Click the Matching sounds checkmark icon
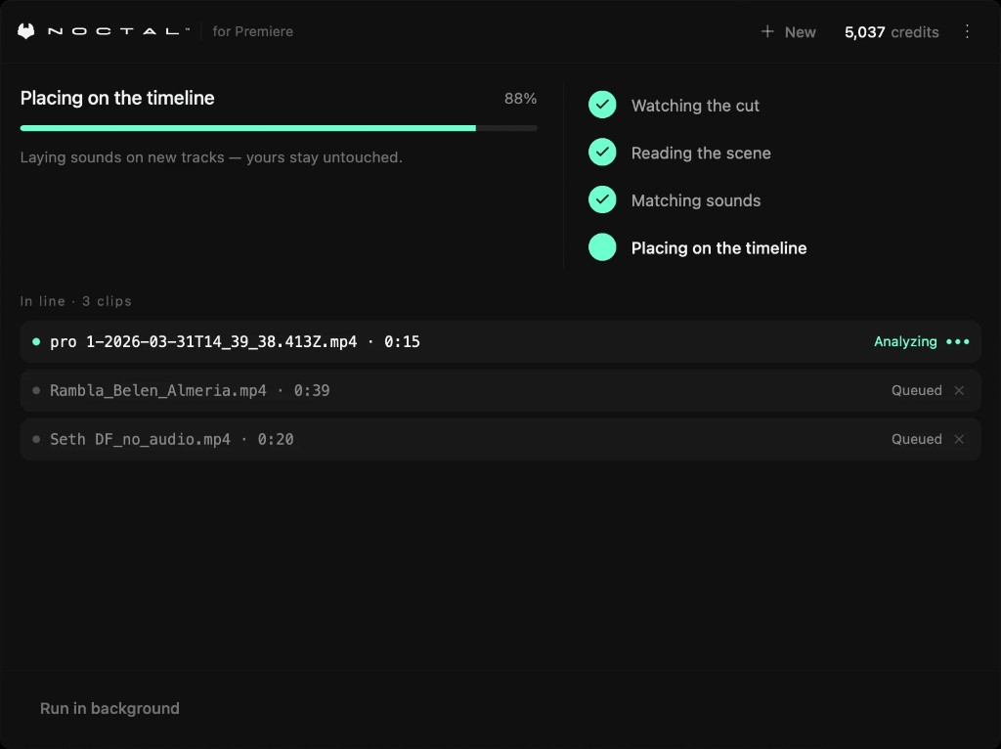The height and width of the screenshot is (749, 1001). (602, 199)
